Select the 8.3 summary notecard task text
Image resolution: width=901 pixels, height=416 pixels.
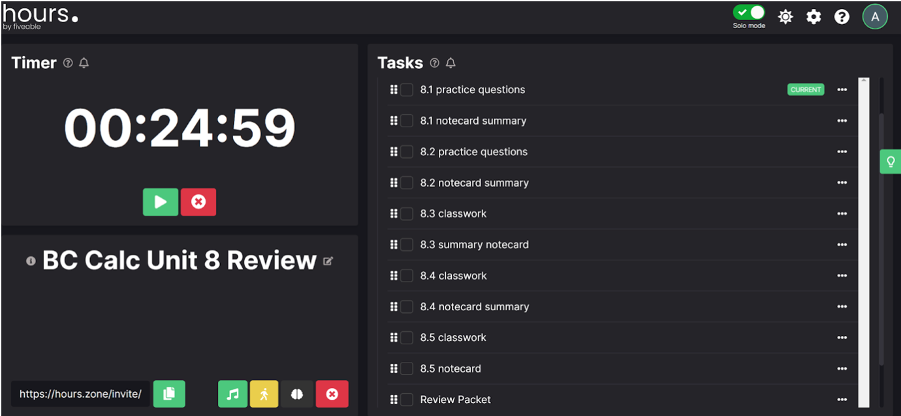point(475,245)
